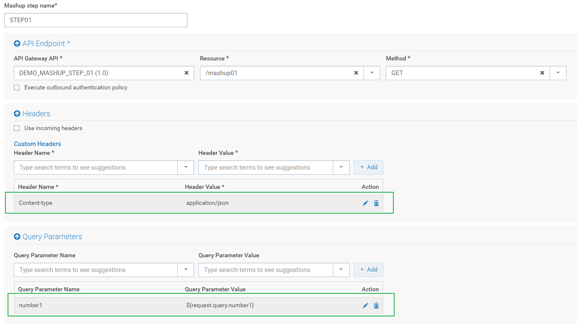Clear the /mashup01 resource value
This screenshot has height=324, width=577.
click(356, 73)
